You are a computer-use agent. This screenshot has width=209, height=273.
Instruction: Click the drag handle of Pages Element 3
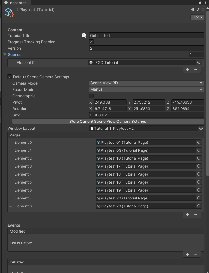[11, 166]
